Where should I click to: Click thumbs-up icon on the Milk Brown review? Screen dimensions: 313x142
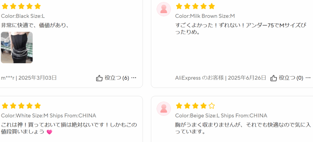pyautogui.click(x=274, y=78)
